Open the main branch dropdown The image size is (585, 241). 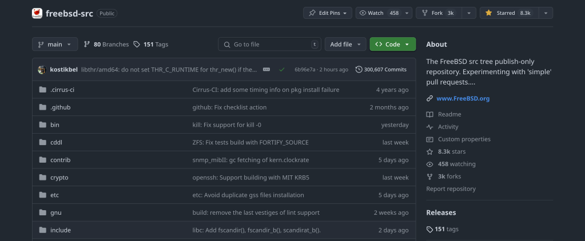pyautogui.click(x=55, y=44)
